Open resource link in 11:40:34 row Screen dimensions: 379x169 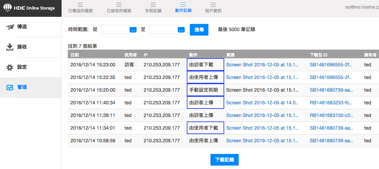pos(262,103)
